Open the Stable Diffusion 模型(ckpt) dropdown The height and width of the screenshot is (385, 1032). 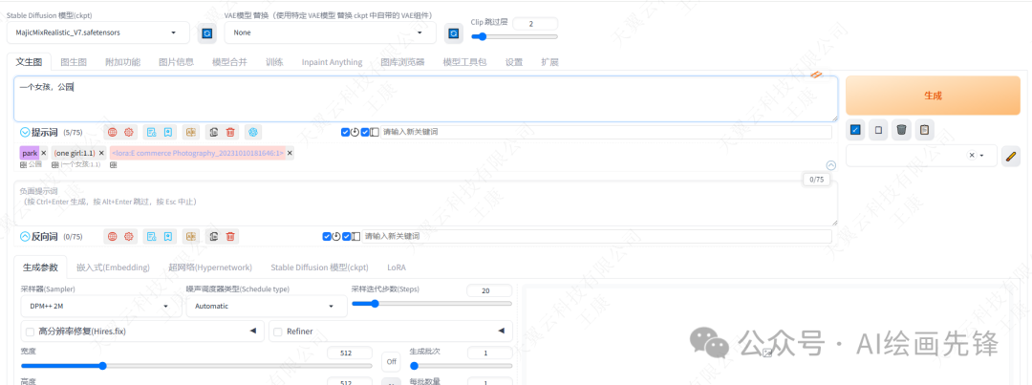[100, 32]
